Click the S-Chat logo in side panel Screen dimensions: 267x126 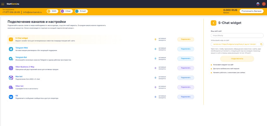coord(214,23)
